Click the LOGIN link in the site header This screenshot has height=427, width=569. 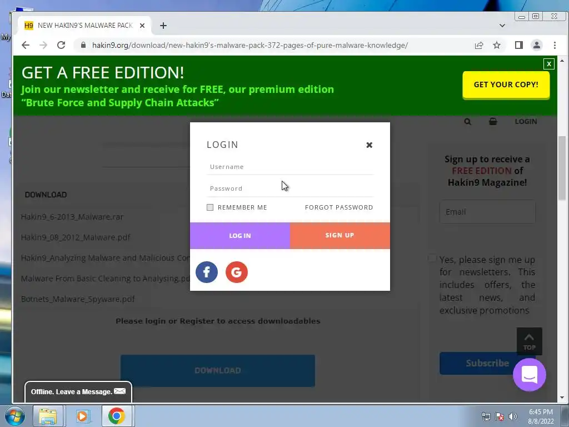[526, 122]
